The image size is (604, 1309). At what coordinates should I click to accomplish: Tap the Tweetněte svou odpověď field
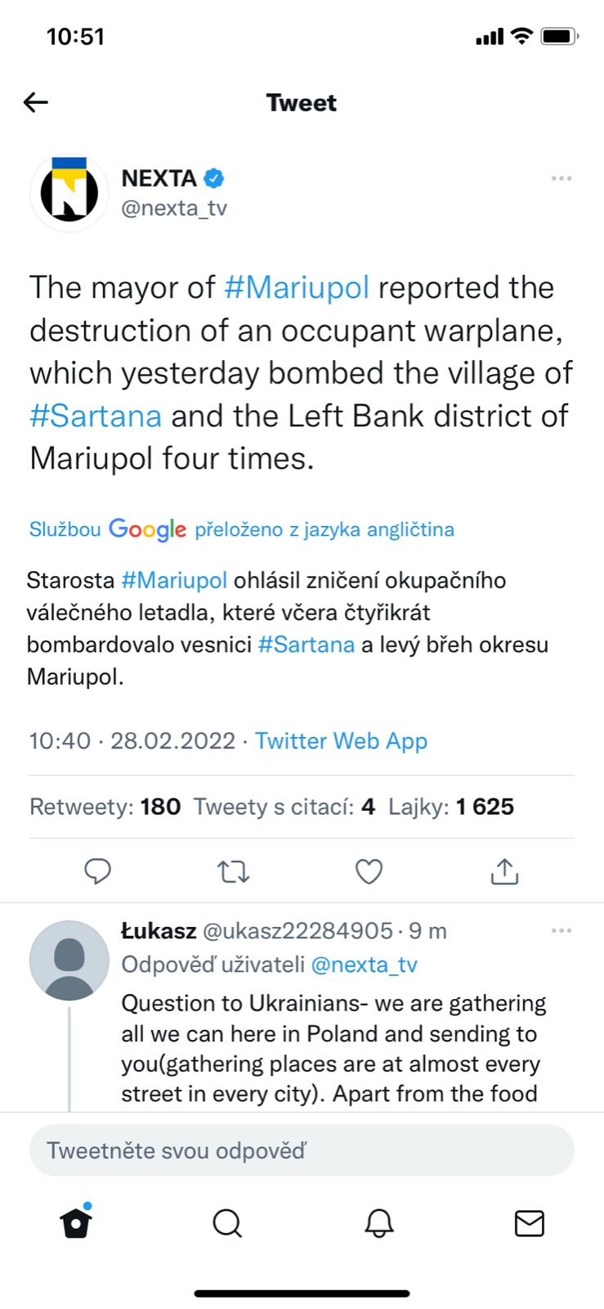click(x=302, y=1150)
